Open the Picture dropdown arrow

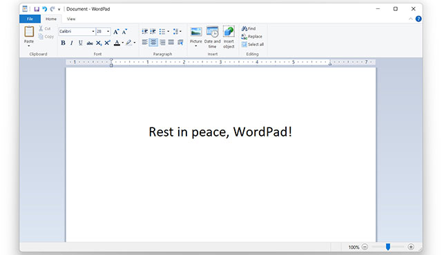click(x=196, y=45)
